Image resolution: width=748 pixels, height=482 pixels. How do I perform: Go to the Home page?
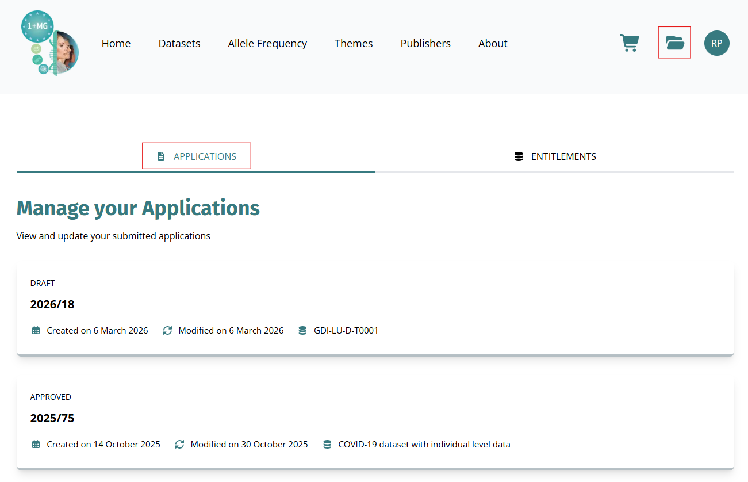pyautogui.click(x=116, y=44)
